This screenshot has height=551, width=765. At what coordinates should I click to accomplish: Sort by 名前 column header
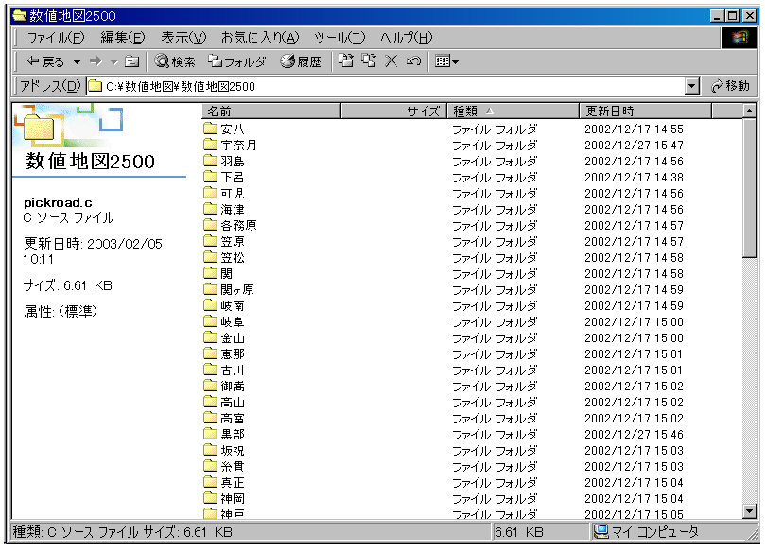pyautogui.click(x=270, y=112)
